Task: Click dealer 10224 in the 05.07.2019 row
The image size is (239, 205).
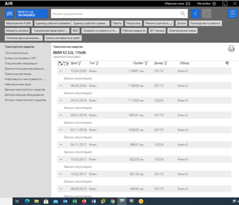Action: click(159, 100)
